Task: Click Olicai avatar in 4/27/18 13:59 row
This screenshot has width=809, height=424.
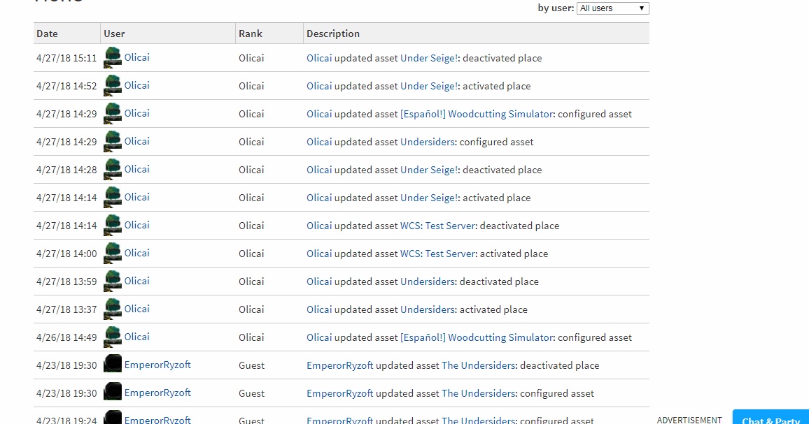Action: (x=113, y=282)
